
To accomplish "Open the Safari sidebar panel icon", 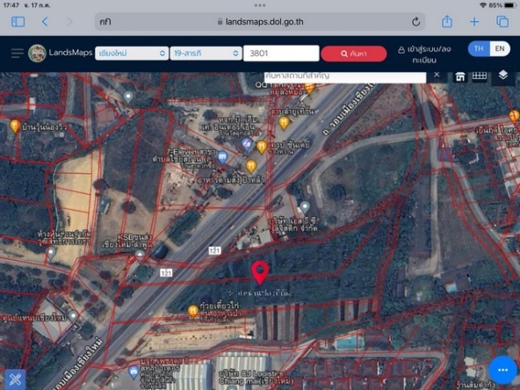I will [x=18, y=22].
